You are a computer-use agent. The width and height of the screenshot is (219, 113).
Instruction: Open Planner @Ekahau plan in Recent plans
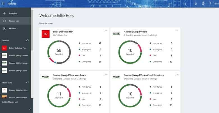coord(15,90)
